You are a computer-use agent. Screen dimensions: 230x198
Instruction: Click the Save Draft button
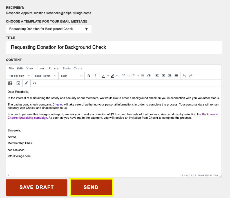pyautogui.click(x=37, y=187)
